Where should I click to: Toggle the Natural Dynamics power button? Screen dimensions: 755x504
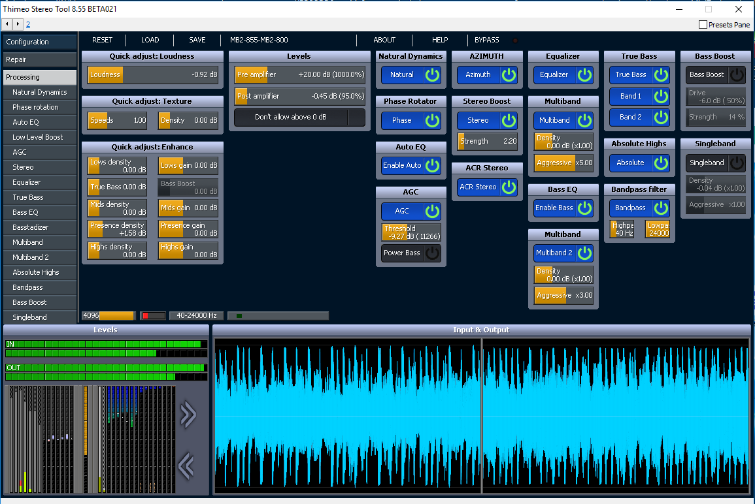click(432, 75)
